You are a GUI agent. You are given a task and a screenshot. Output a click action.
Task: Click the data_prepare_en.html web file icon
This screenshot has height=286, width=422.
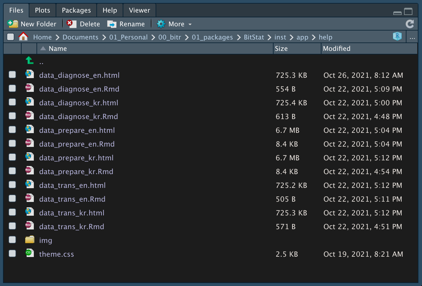29,129
